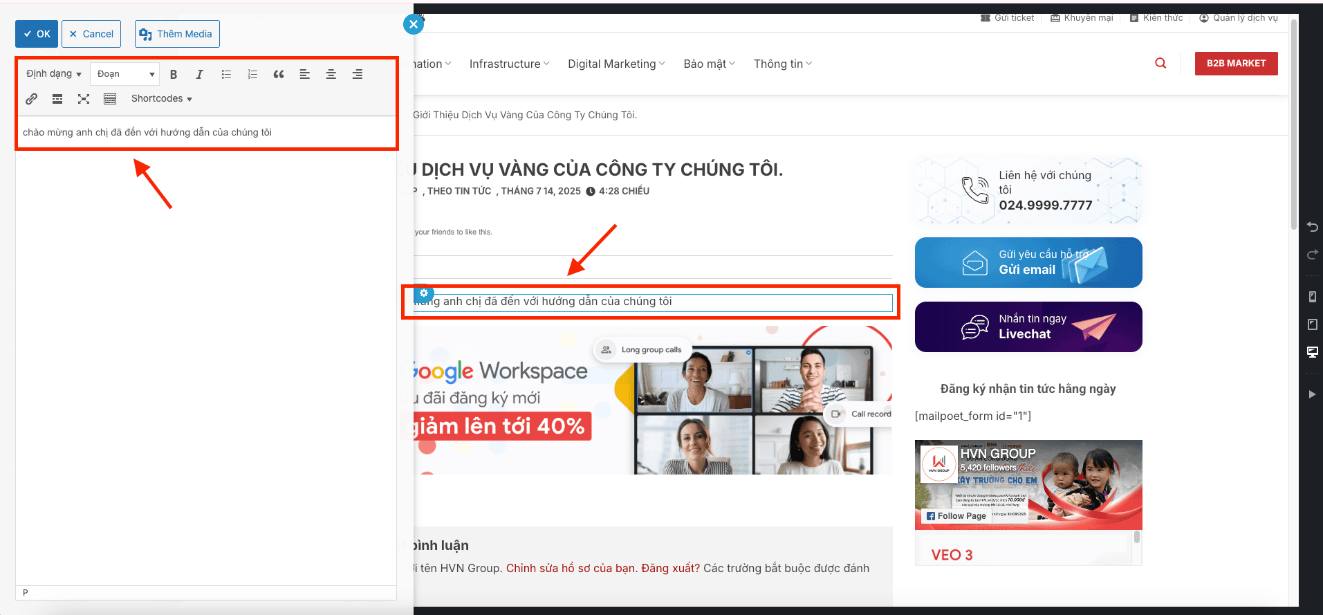Align text center
1323x615 pixels.
click(x=331, y=74)
